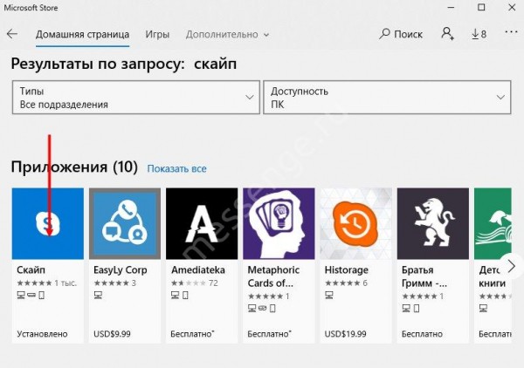The image size is (524, 368).
Task: Click the Historage 6 rating stars
Action: [x=346, y=283]
